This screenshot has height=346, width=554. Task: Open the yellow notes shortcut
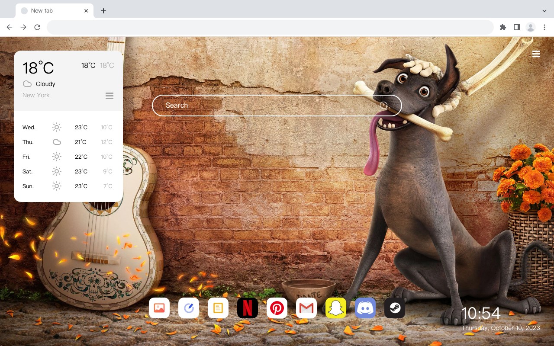pyautogui.click(x=218, y=308)
